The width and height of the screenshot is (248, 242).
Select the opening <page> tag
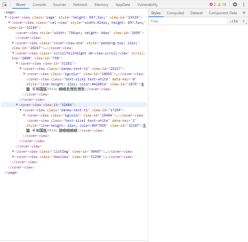[x=10, y=12]
